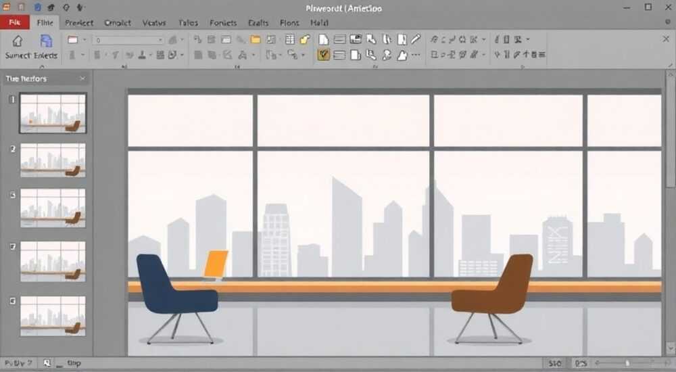Click the zoom slider in status bar
Image resolution: width=676 pixels, height=372 pixels.
click(631, 363)
